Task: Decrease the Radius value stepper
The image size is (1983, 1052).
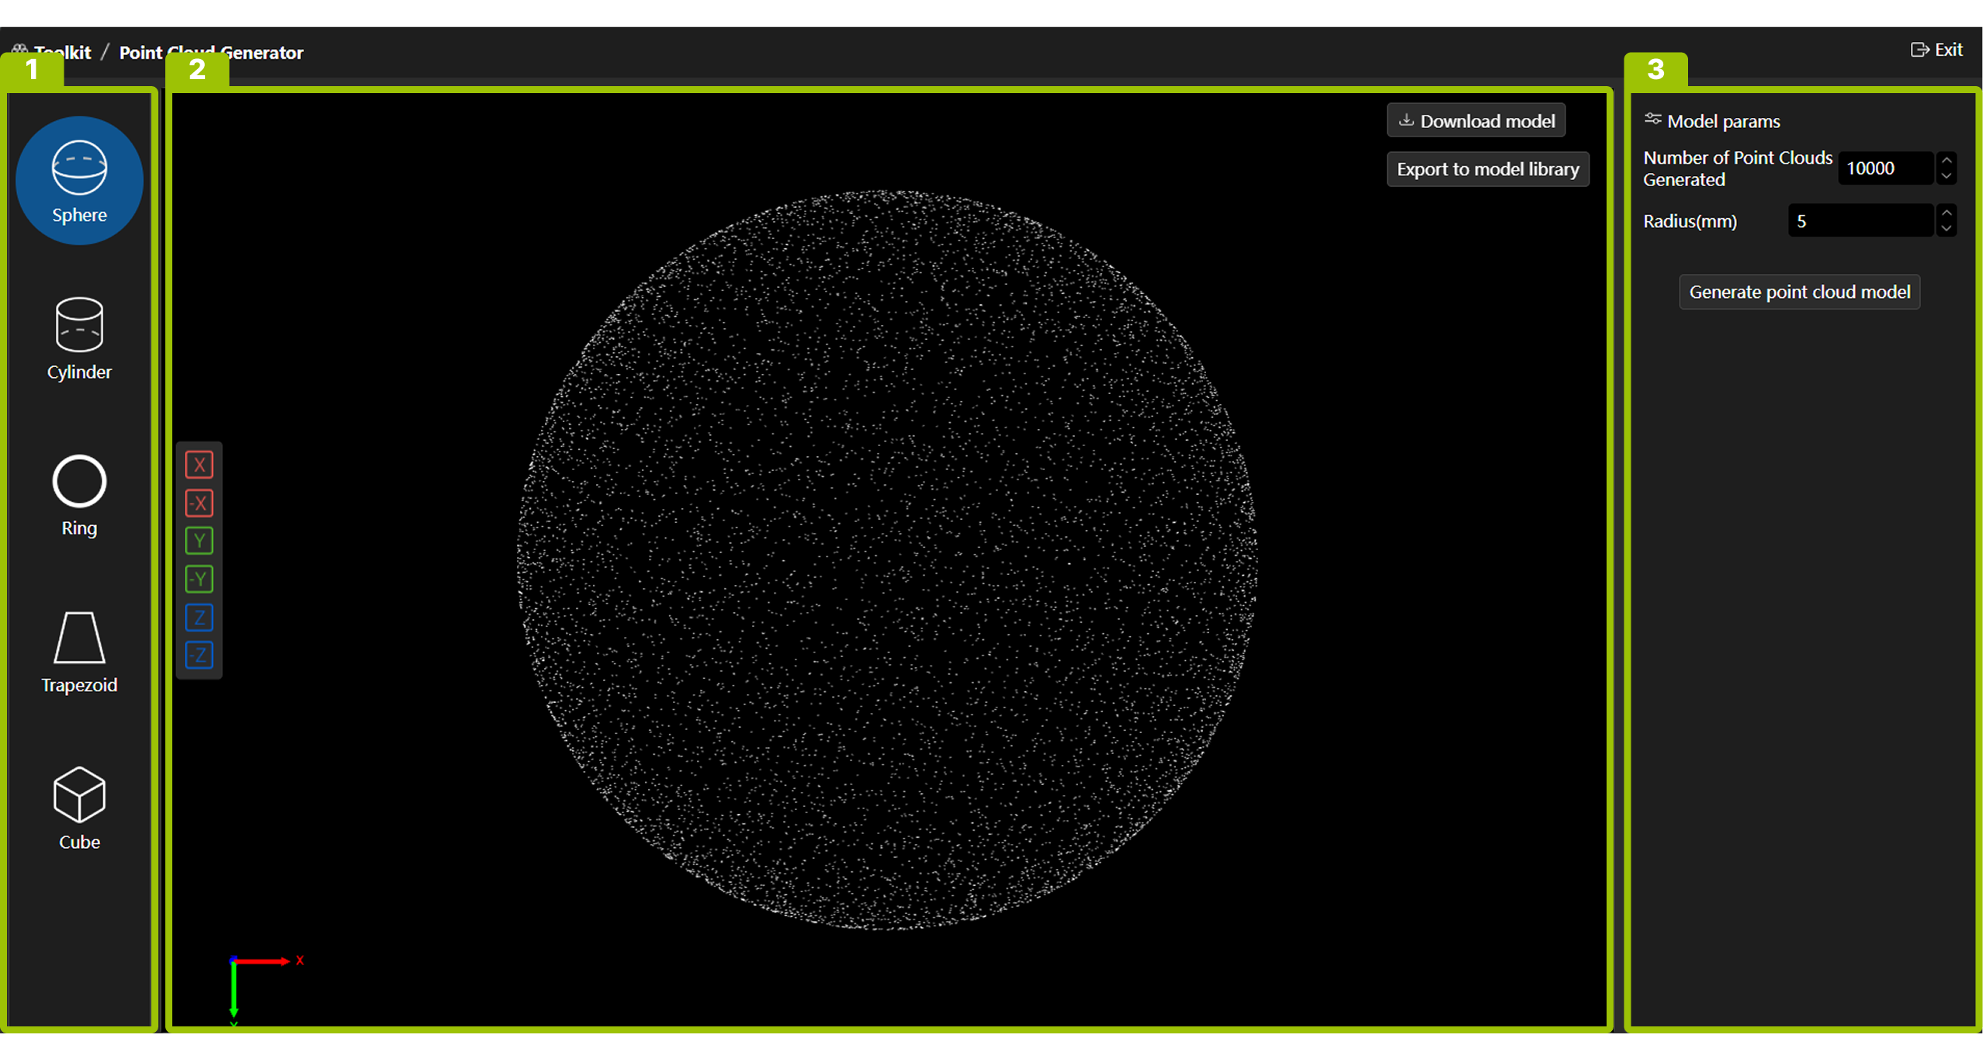Action: click(x=1946, y=229)
